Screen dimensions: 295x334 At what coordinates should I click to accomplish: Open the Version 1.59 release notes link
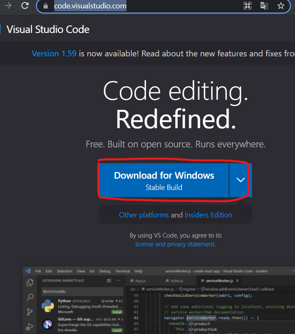tap(54, 54)
